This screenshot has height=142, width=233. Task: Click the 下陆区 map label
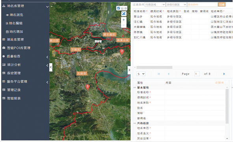pos(76,50)
